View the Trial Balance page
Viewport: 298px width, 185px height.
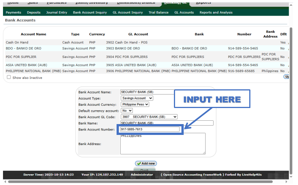click(x=159, y=12)
